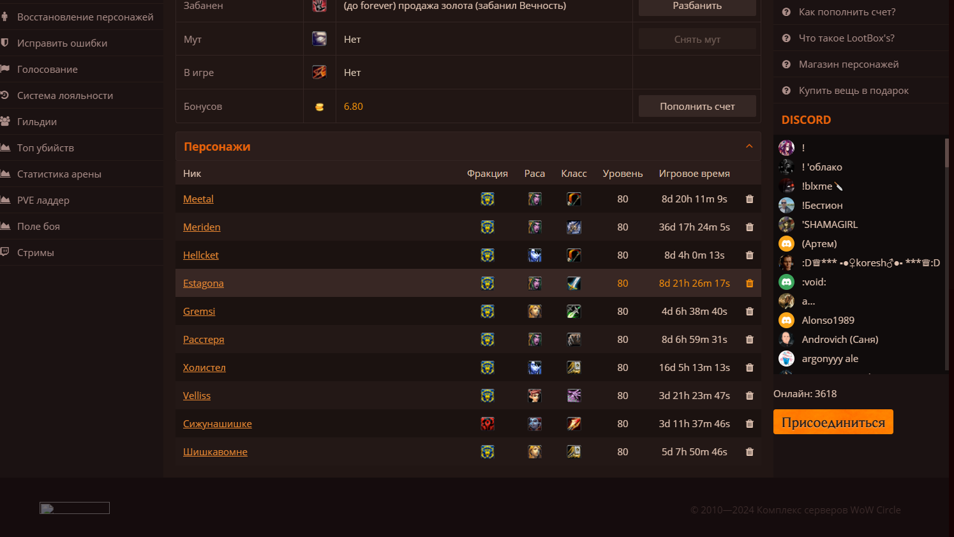Go to Статистика арены in sidebar

[59, 174]
